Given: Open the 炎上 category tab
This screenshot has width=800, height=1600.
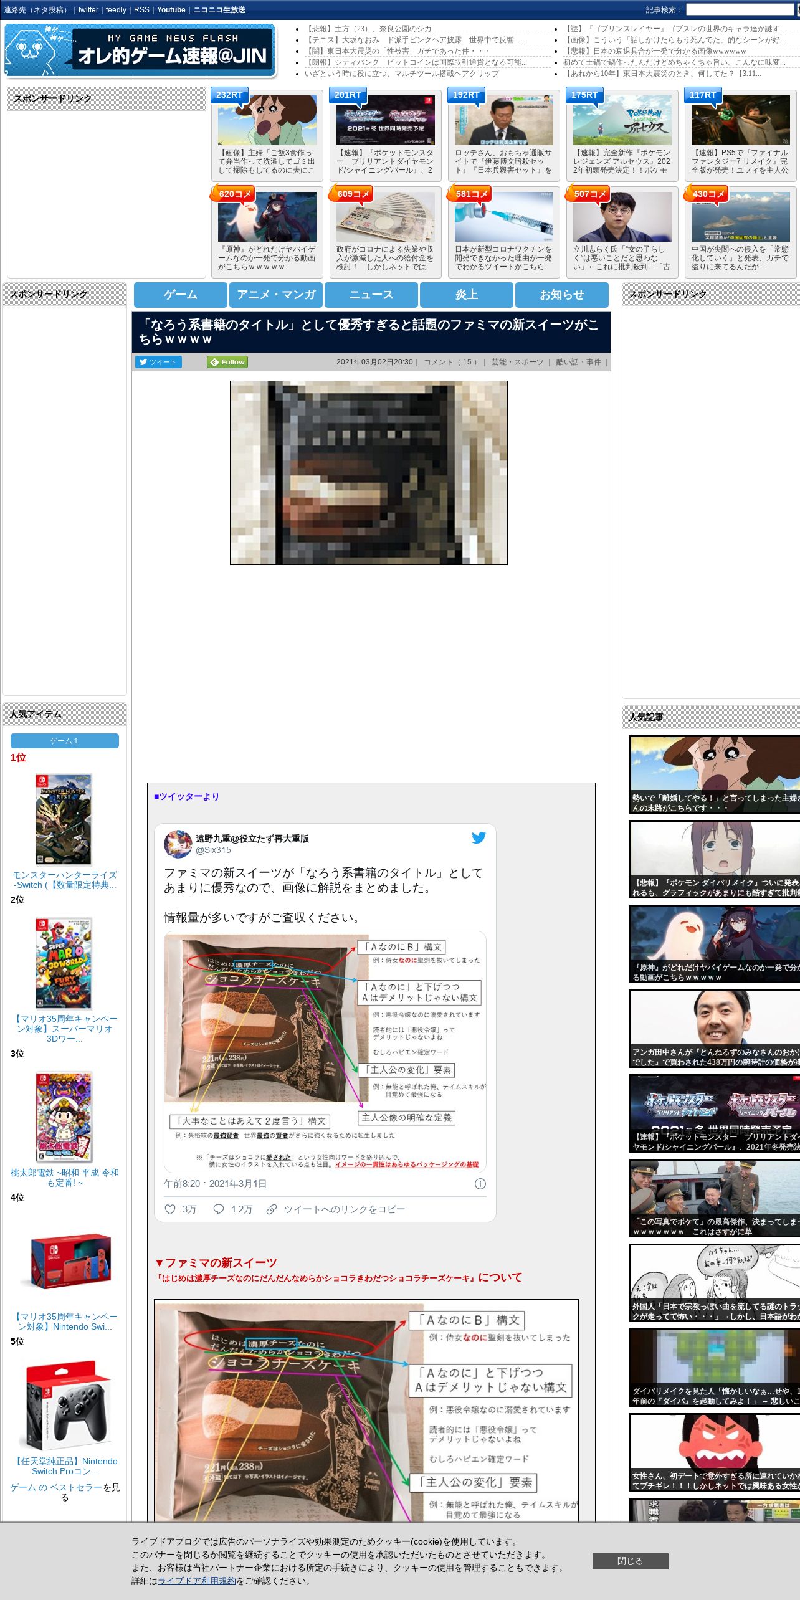Looking at the screenshot, I should click(467, 295).
